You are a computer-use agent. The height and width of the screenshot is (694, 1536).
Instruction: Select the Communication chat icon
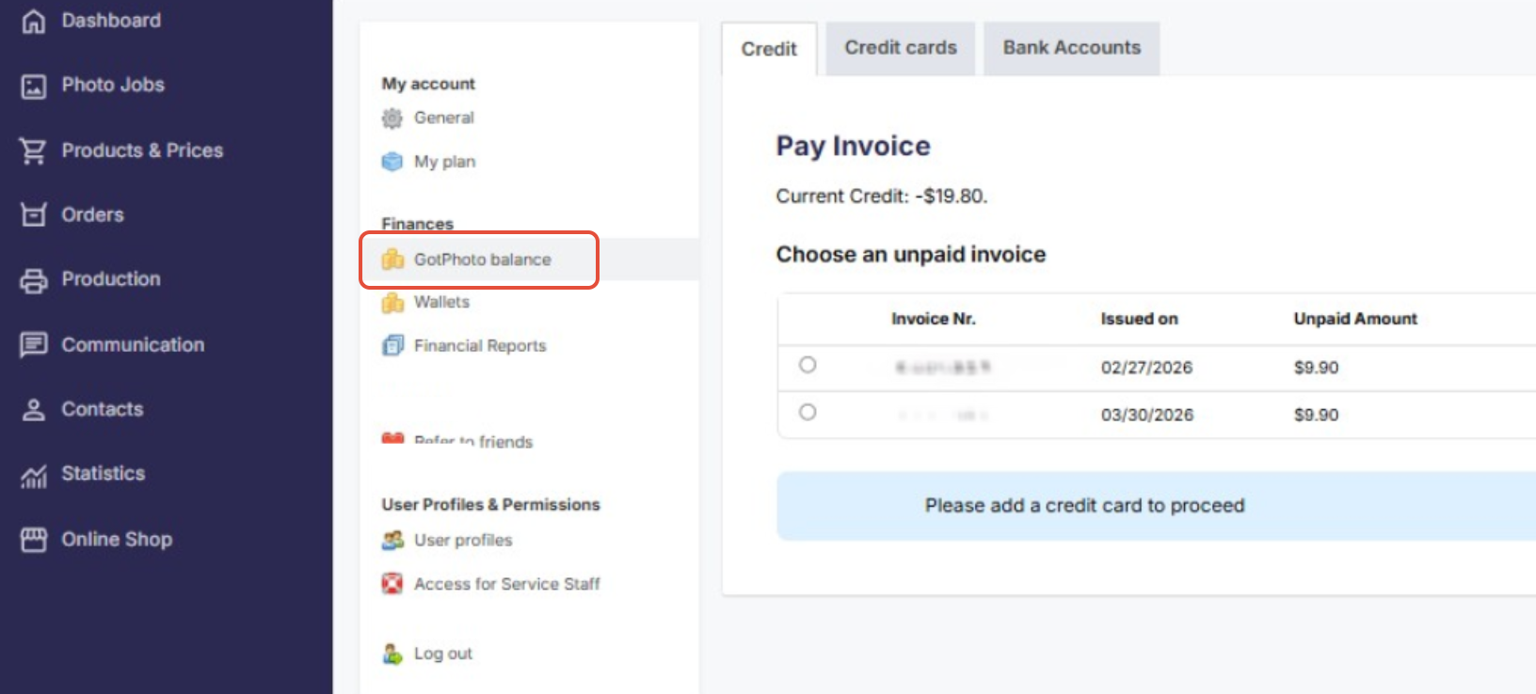click(x=33, y=344)
